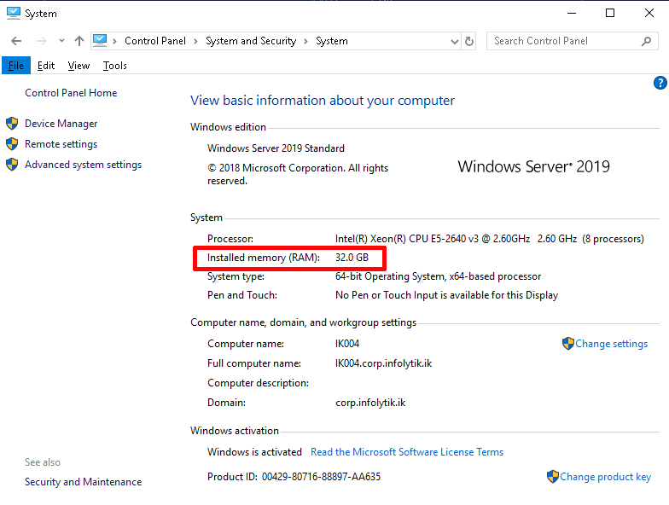
Task: Click the Windows Server 2019 logo
Action: click(534, 166)
